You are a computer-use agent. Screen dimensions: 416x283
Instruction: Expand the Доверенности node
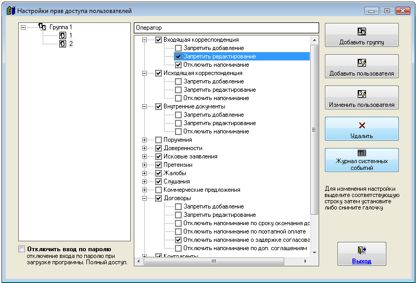144,148
